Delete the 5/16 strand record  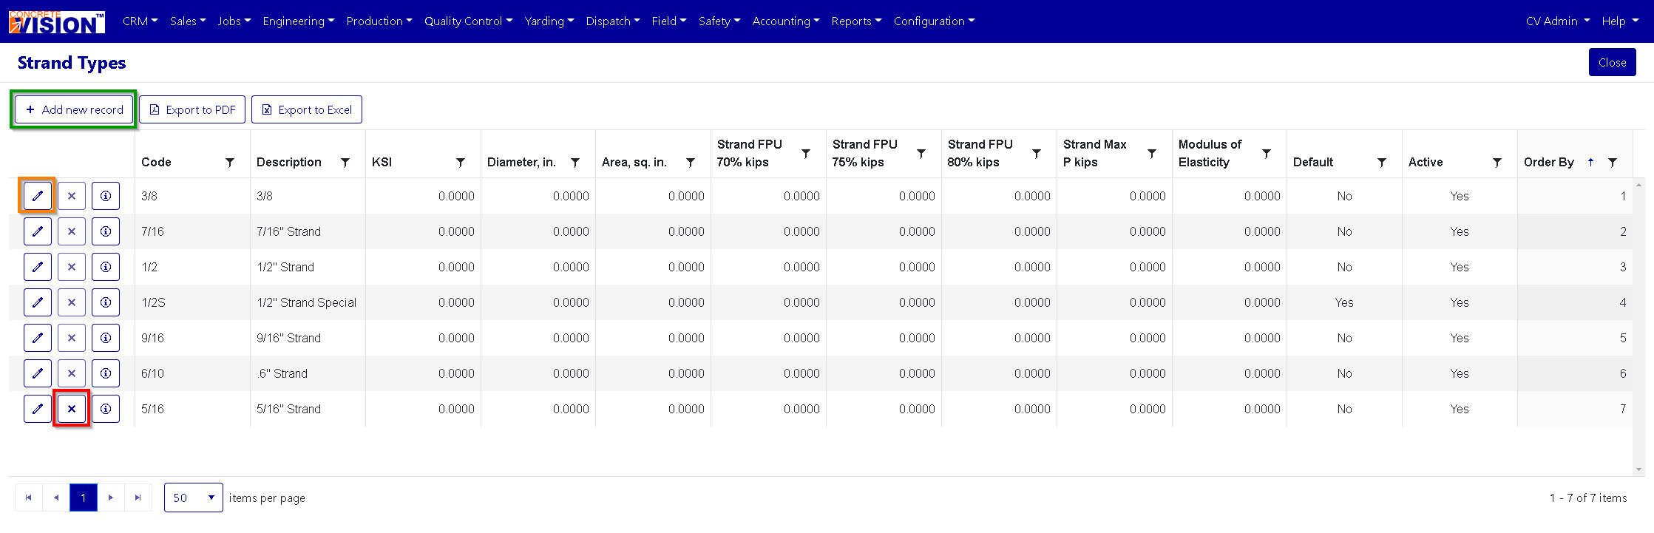pyautogui.click(x=72, y=409)
